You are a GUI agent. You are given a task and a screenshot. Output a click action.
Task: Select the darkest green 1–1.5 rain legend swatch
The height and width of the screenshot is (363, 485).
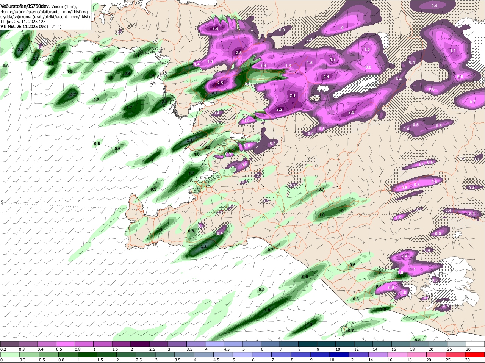pyautogui.click(x=87, y=355)
